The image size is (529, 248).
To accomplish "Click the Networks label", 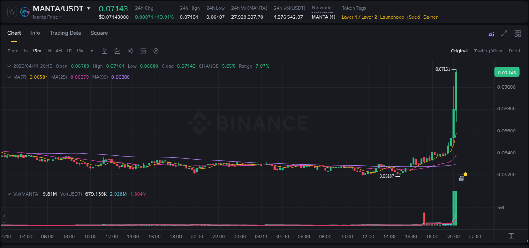I will click(322, 8).
